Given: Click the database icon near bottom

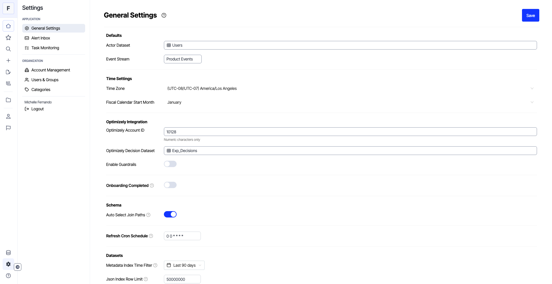Looking at the screenshot, I should click(x=8, y=253).
